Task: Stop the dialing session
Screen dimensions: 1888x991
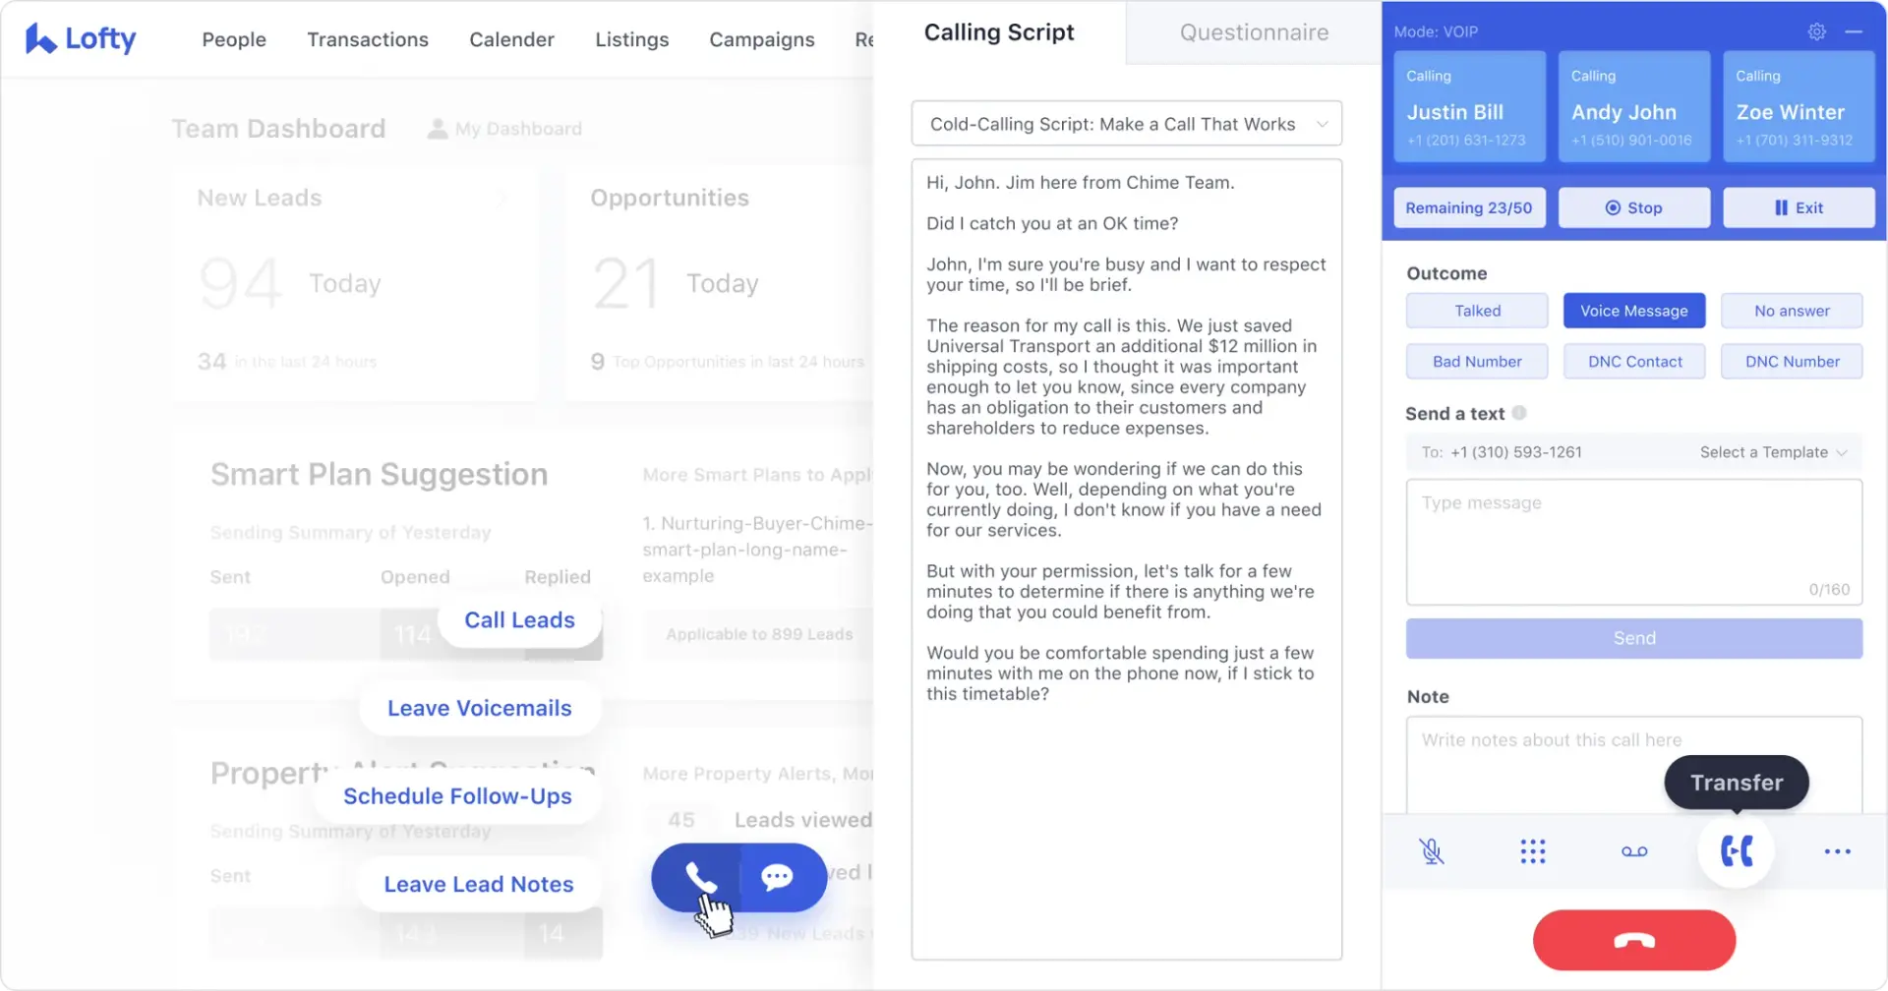Action: [x=1634, y=207]
